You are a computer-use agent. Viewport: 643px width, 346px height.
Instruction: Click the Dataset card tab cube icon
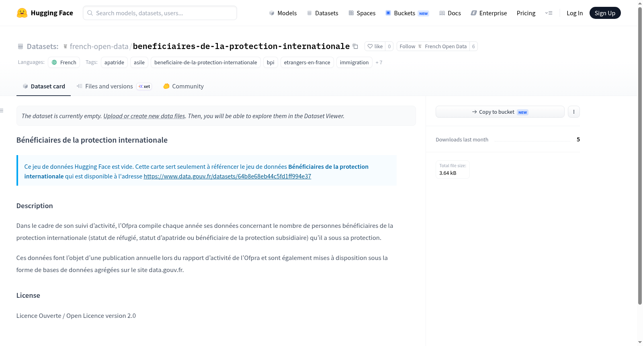(25, 86)
